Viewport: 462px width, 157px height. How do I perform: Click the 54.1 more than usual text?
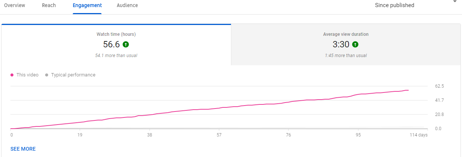coord(116,56)
